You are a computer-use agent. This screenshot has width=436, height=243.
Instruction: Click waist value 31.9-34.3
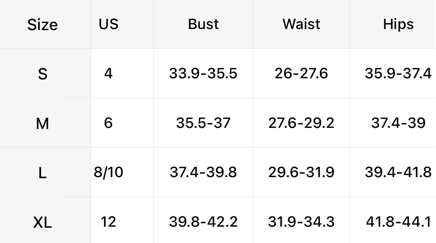[x=301, y=222]
